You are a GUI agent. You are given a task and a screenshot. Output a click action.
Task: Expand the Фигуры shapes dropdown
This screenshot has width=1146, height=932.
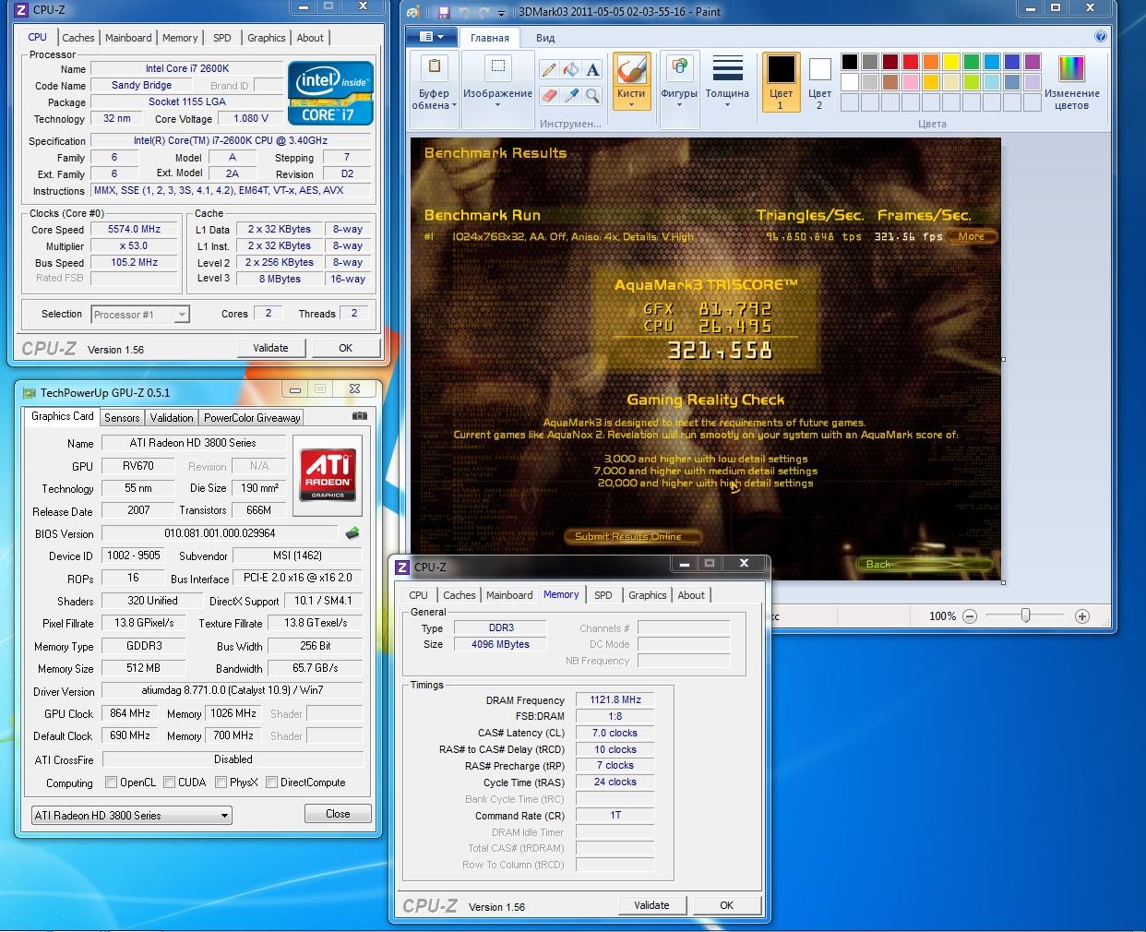[x=679, y=103]
